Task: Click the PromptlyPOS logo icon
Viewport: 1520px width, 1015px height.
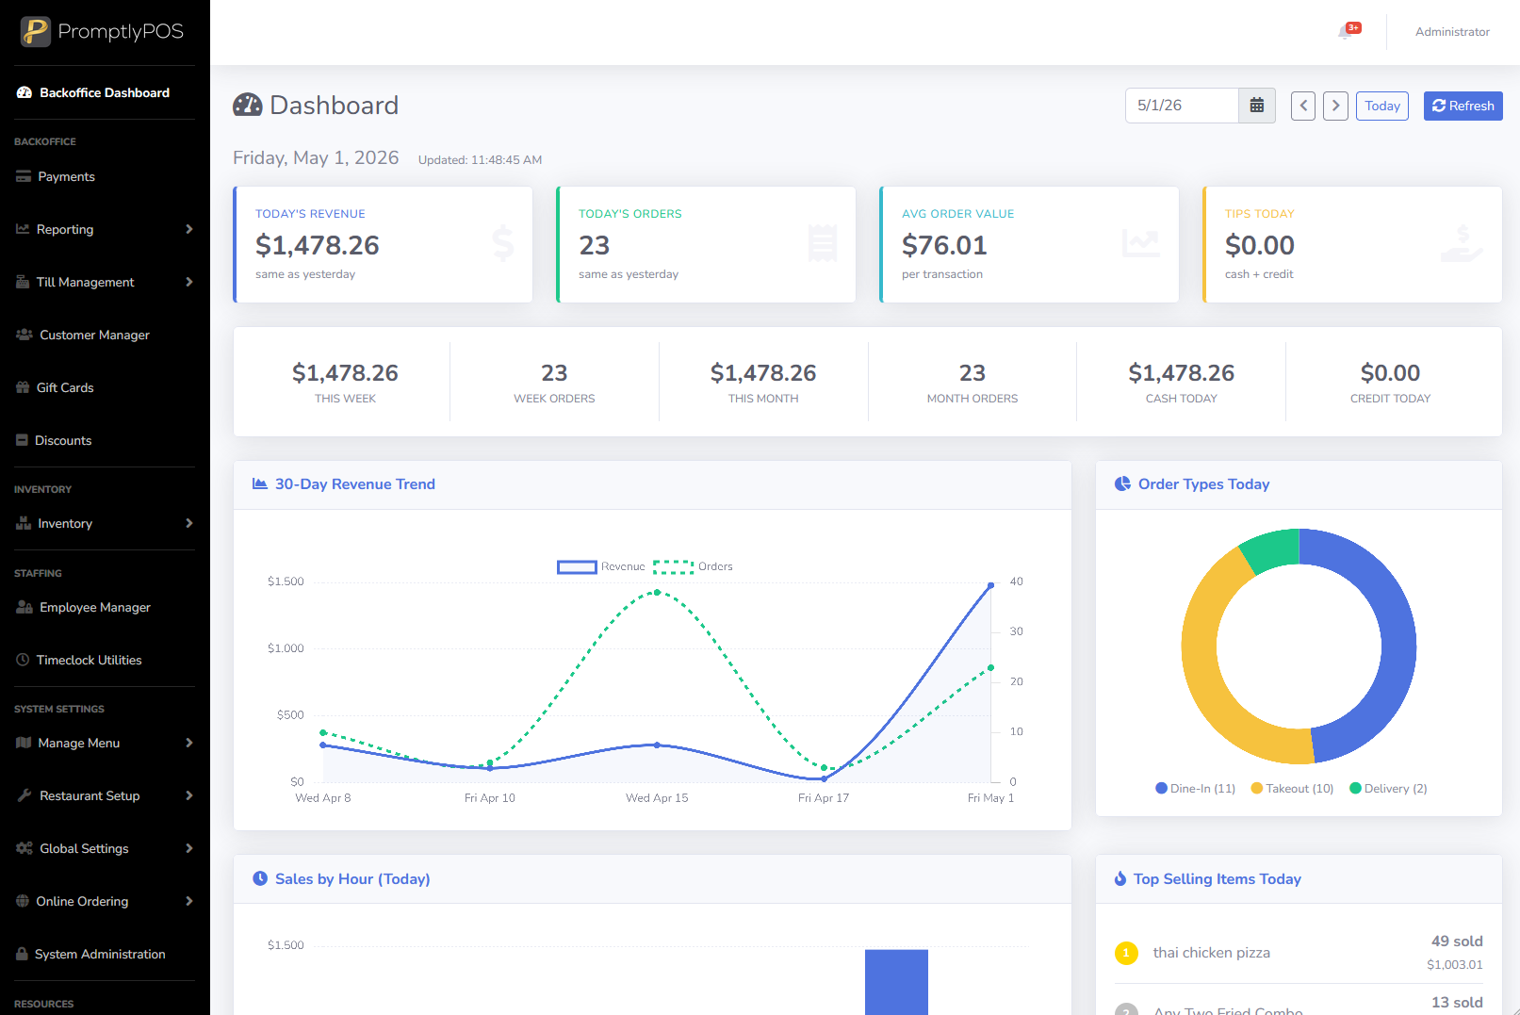Action: point(36,31)
